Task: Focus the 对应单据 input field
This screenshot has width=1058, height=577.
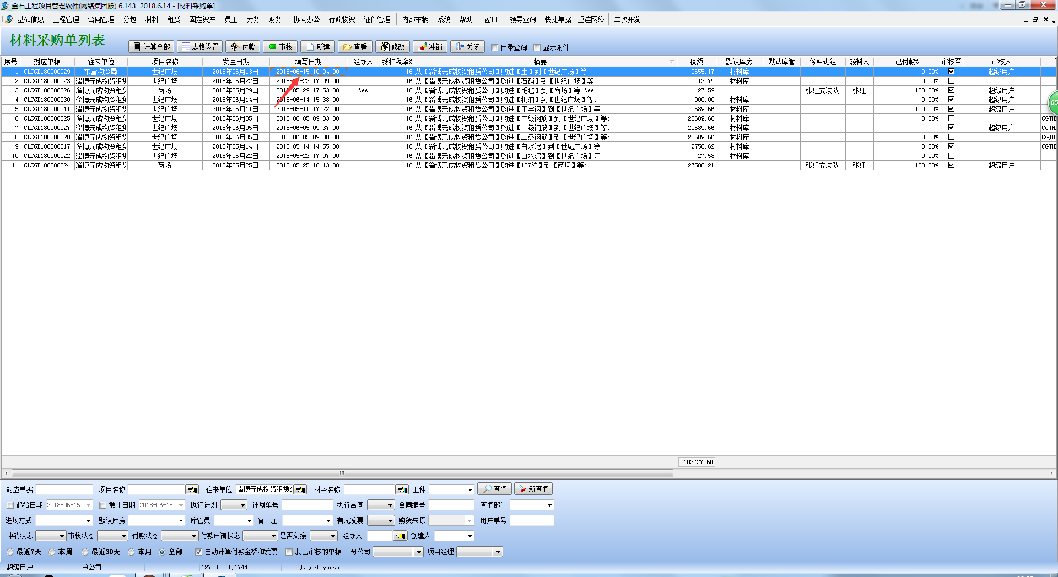Action: tap(64, 489)
